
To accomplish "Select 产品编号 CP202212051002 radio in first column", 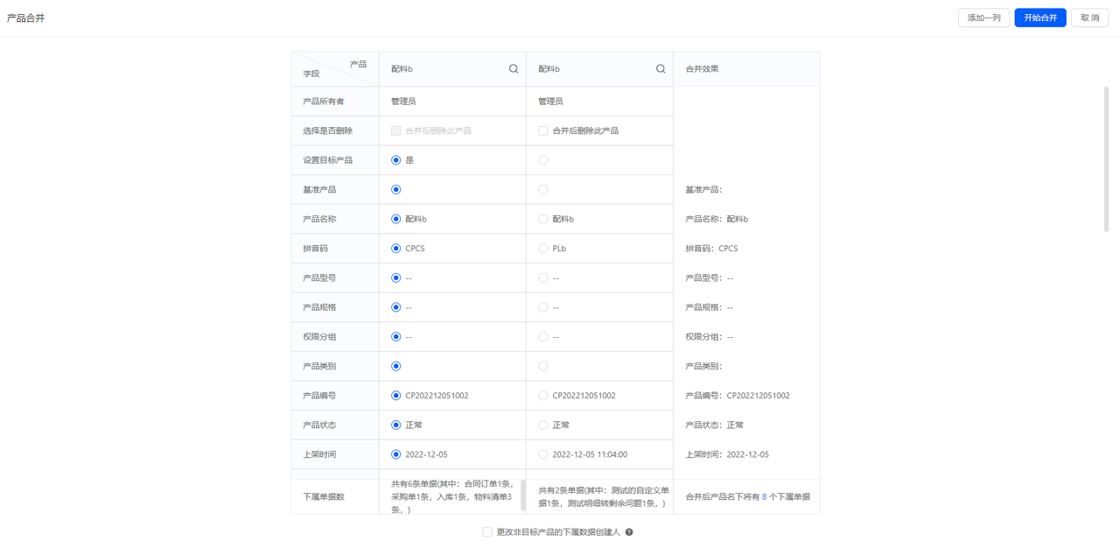I will click(x=396, y=396).
